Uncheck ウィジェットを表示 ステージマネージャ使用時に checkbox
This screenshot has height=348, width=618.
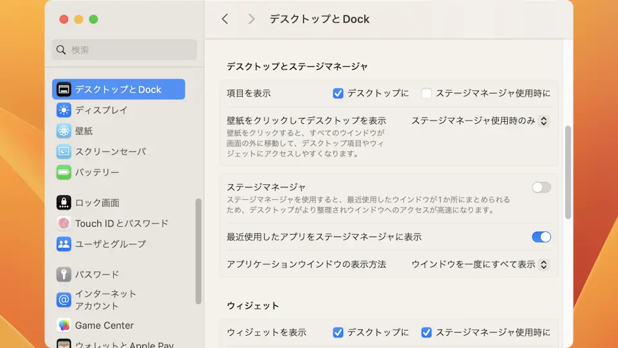[426, 333]
